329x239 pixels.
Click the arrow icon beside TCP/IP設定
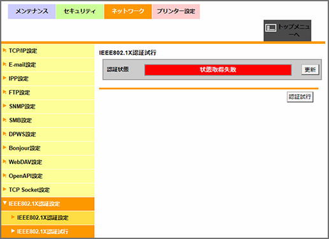(4, 50)
